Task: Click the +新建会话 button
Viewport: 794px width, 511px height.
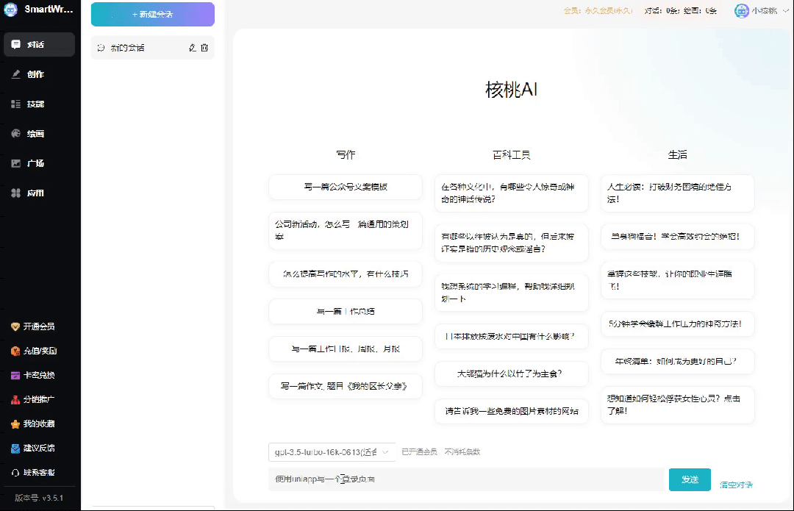Action: [152, 14]
